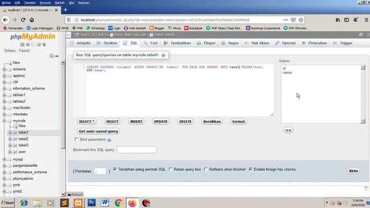Switch to the Struktur tab
Viewport: 370px width, 208px height.
107,43
